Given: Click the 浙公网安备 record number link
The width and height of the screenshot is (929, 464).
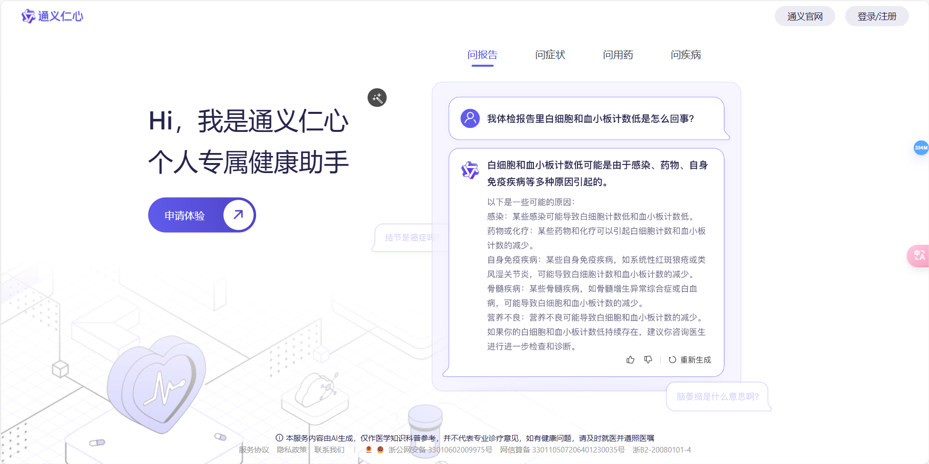Looking at the screenshot, I should (x=438, y=449).
